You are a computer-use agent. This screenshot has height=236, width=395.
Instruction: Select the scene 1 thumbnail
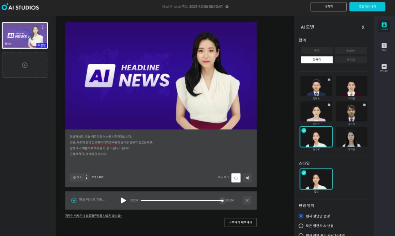(25, 35)
